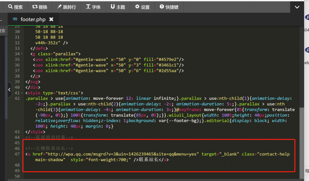Image resolution: width=309 pixels, height=181 pixels.
Task: Close the footer.php tab
Action: 51,19
